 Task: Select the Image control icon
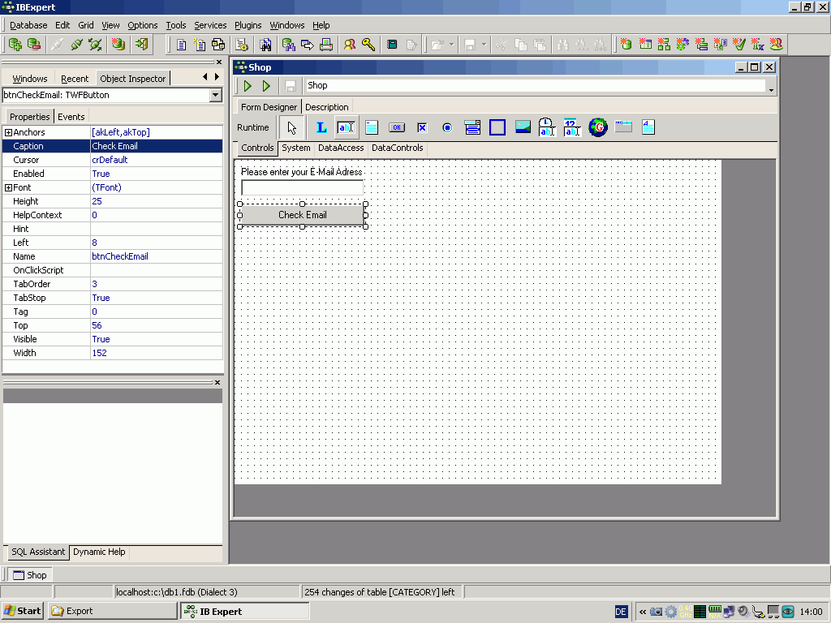[x=523, y=127]
